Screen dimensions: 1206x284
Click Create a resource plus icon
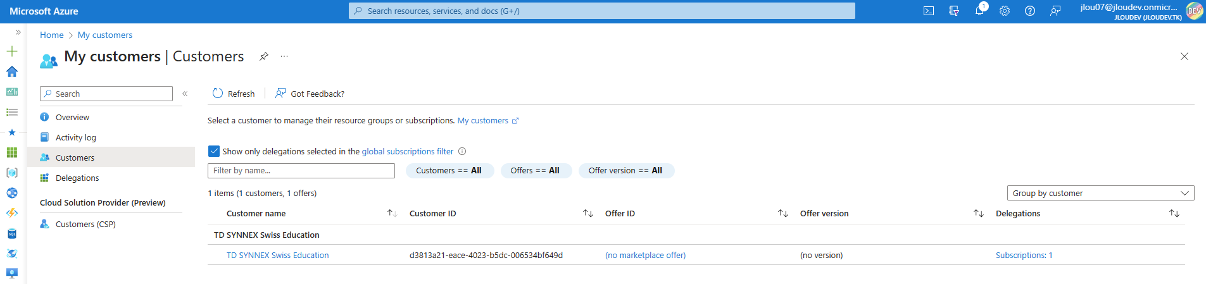[12, 51]
